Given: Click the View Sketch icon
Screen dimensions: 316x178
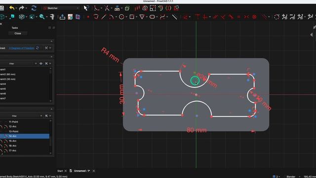Looking at the screenshot, I should pyautogui.click(x=70, y=17).
